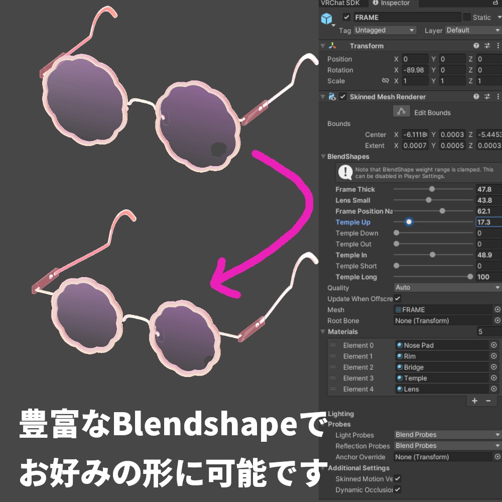Viewport: 502px width, 502px height.
Task: Switch to the Inspector tab
Action: coord(392,3)
